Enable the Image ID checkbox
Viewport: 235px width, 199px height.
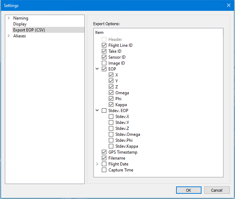[104, 63]
